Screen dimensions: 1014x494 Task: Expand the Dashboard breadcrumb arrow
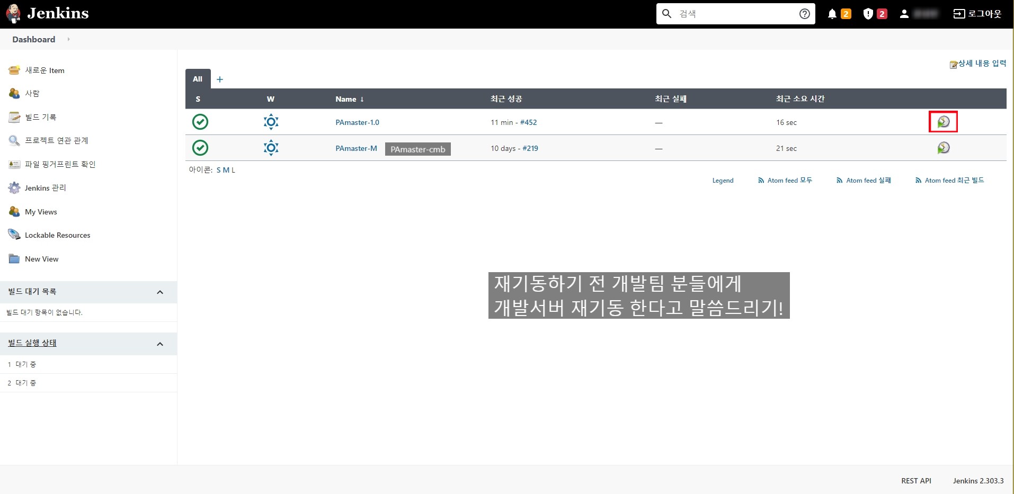tap(68, 39)
